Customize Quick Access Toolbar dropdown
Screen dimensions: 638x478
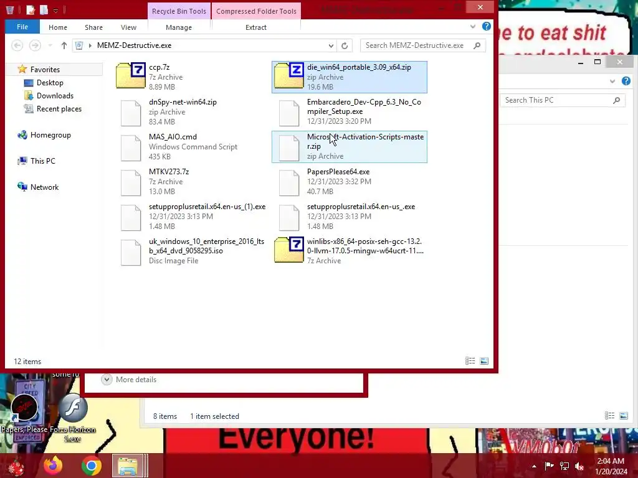tap(55, 11)
